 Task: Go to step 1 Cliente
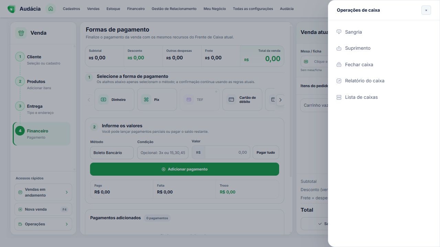pyautogui.click(x=42, y=60)
